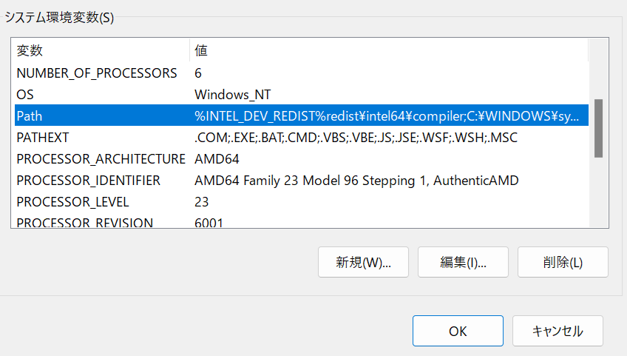
Task: Click 削除(L) to delete the variable
Action: (563, 262)
